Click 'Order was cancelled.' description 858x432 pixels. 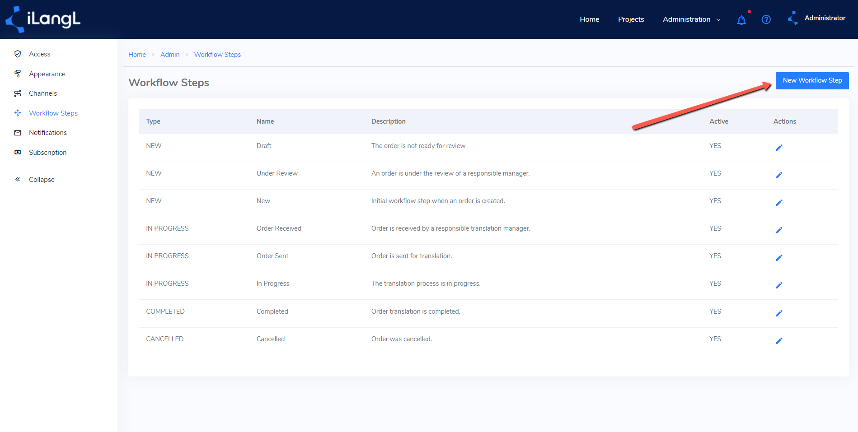tap(402, 339)
